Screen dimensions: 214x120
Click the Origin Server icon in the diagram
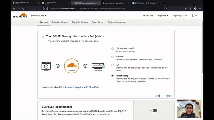pos(98,66)
